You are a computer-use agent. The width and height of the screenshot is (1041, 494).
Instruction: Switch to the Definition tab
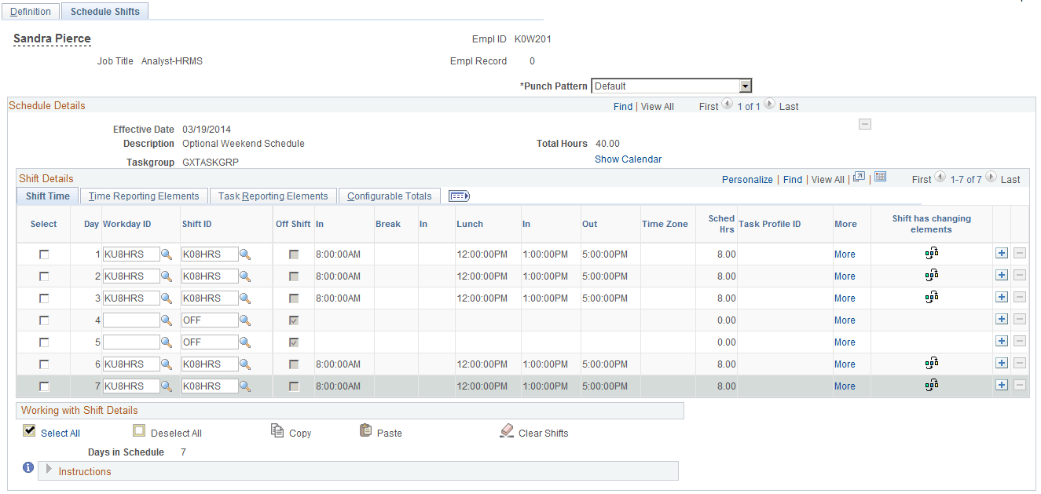click(x=30, y=11)
